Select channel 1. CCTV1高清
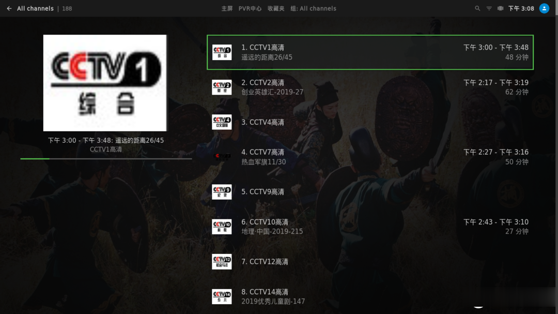This screenshot has height=314, width=558. (x=370, y=52)
